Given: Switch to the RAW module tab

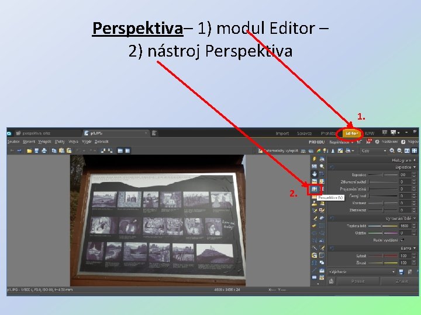Looking at the screenshot, I should 370,133.
